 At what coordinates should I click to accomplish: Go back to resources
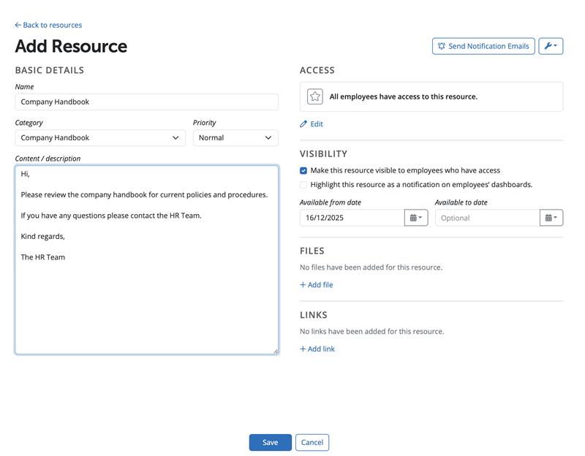point(48,25)
